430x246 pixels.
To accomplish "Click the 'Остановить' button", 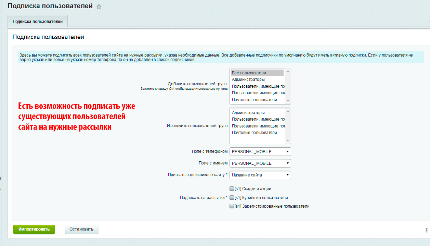I will click(x=81, y=230).
